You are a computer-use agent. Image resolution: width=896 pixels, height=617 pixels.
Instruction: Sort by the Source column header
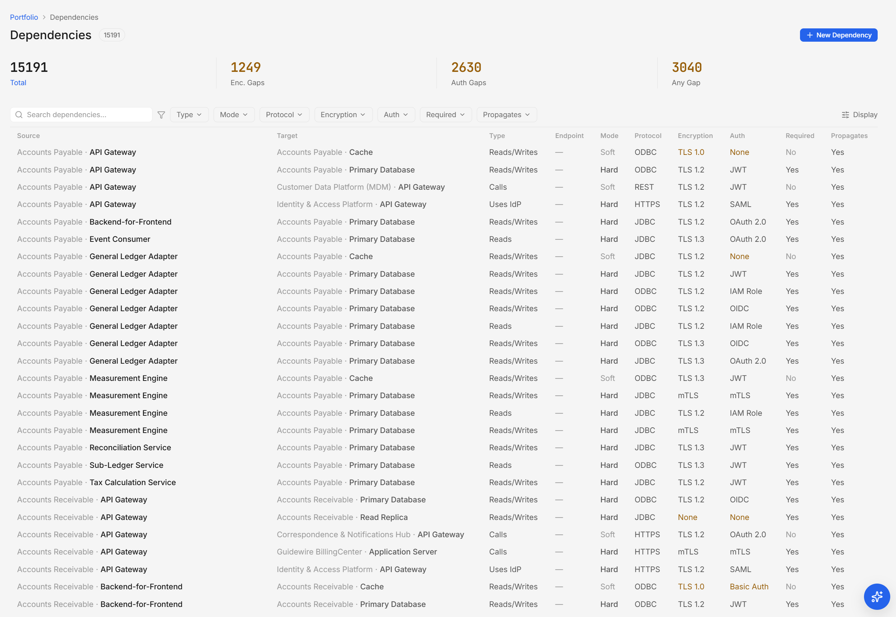click(29, 136)
